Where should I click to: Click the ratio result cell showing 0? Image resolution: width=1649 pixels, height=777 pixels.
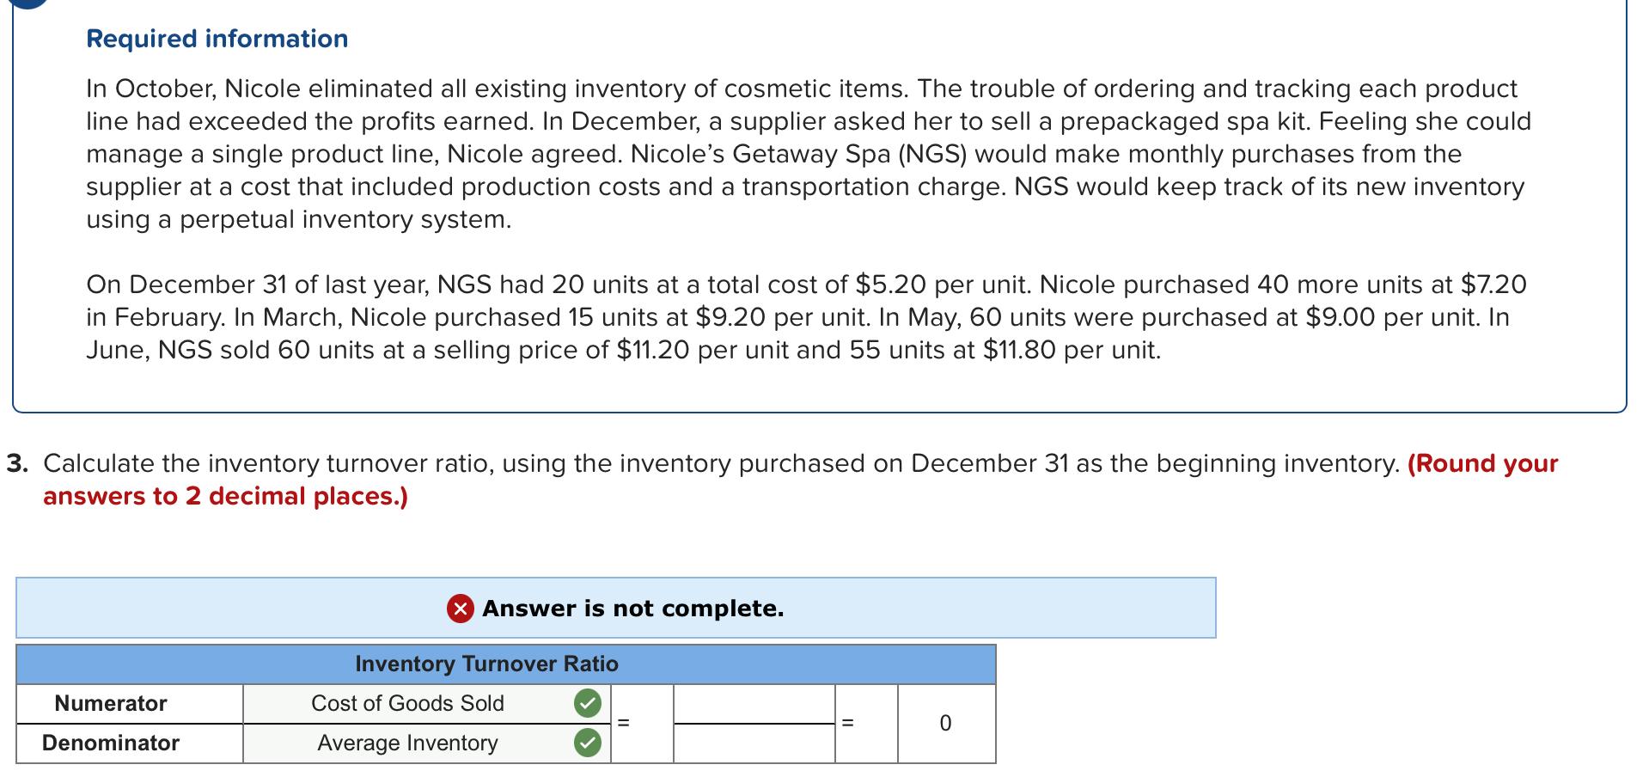pyautogui.click(x=945, y=724)
